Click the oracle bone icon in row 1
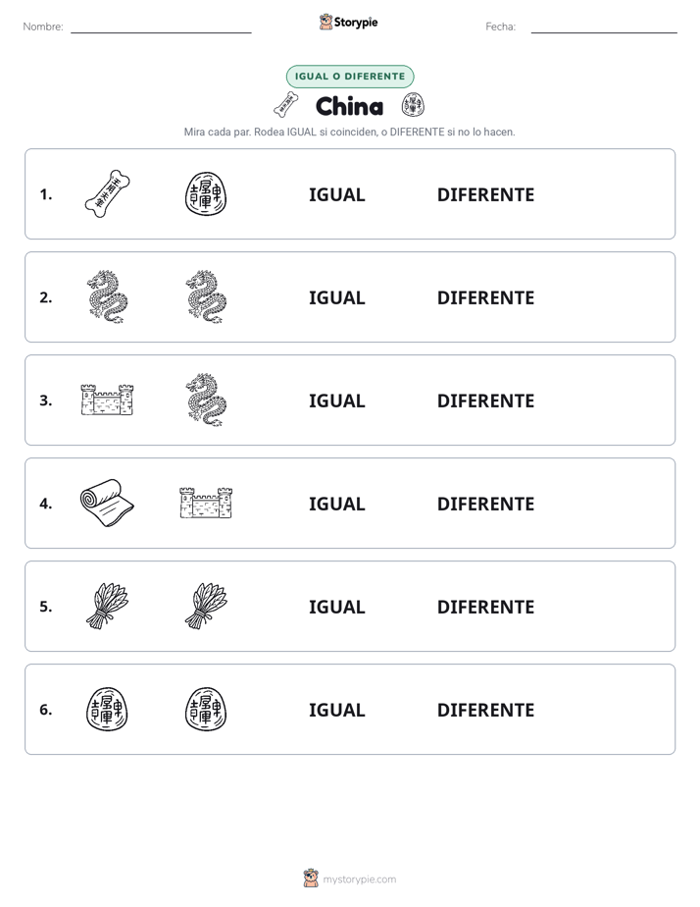The width and height of the screenshot is (700, 907). point(107,193)
